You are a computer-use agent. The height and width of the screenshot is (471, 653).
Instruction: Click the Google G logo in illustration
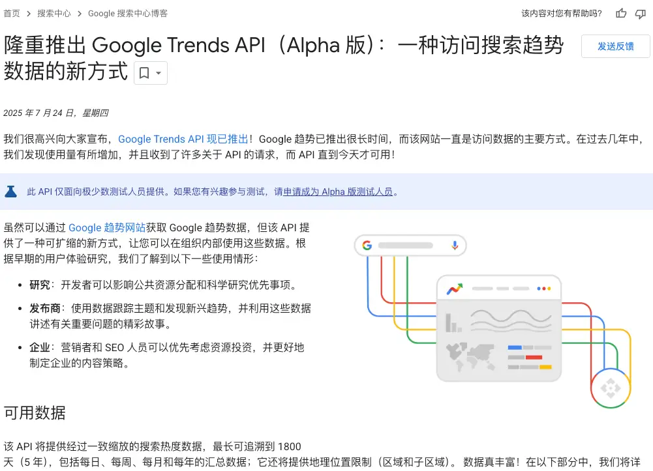coord(367,245)
